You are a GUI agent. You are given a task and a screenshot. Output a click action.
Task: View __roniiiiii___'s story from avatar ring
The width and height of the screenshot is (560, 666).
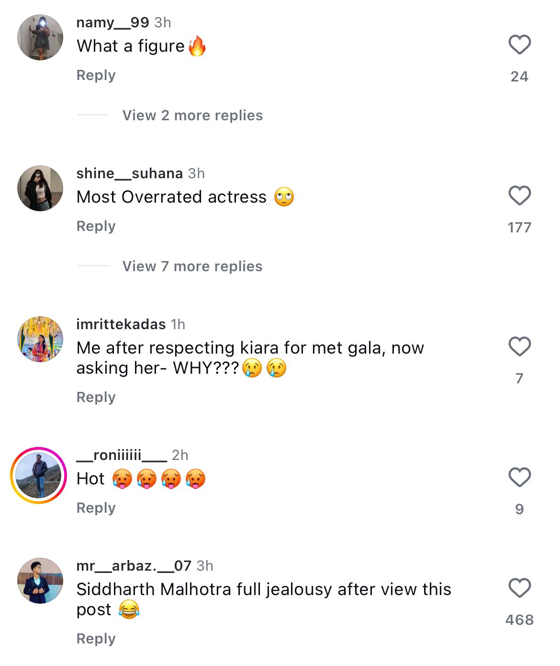38,475
